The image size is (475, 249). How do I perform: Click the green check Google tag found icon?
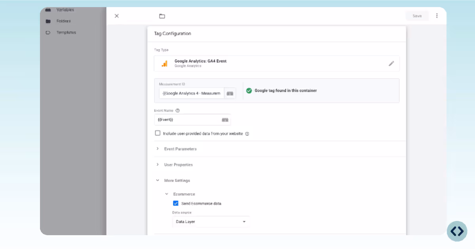pyautogui.click(x=249, y=91)
